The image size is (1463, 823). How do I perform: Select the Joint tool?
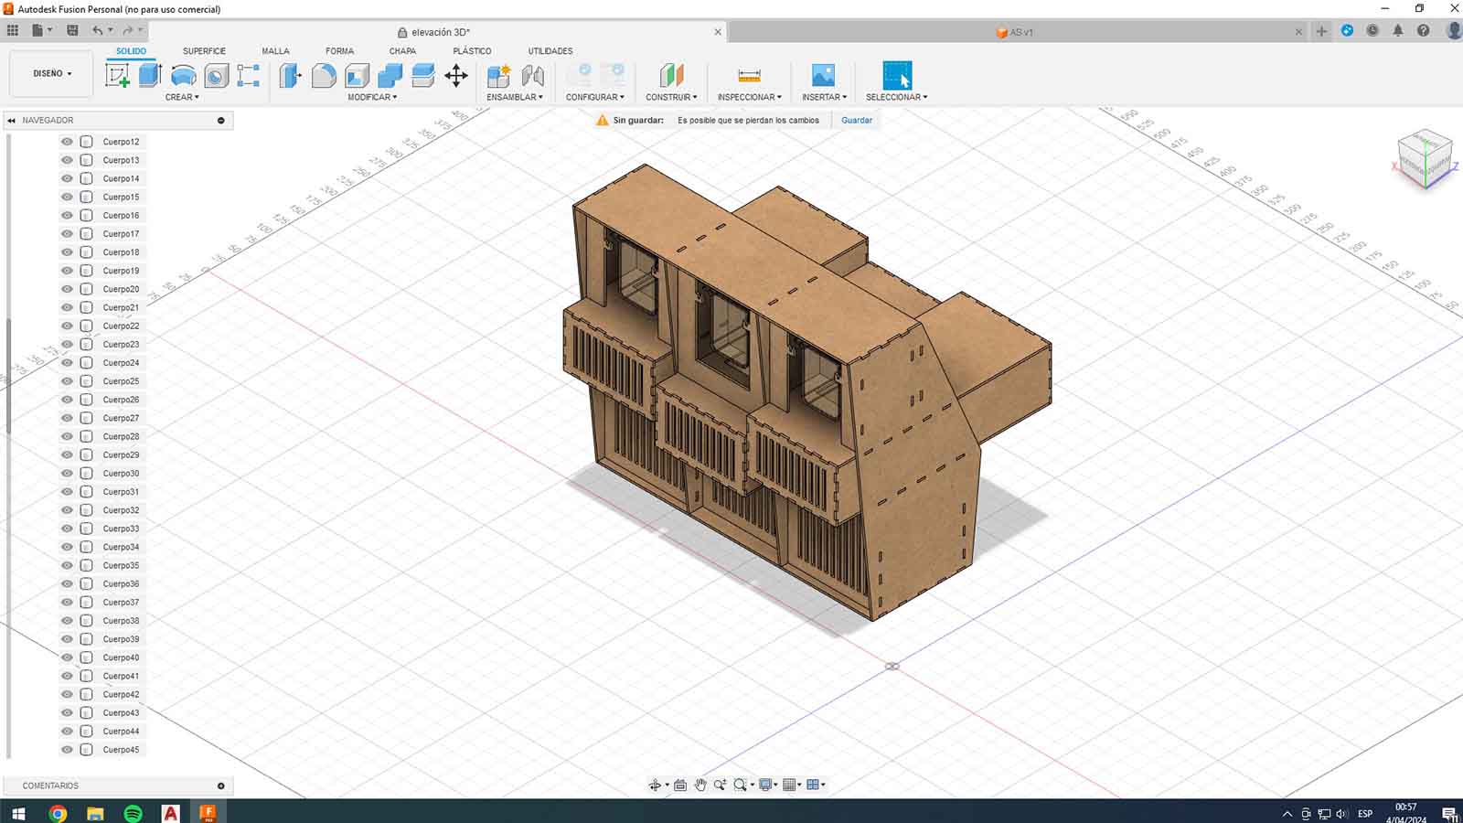pyautogui.click(x=532, y=75)
